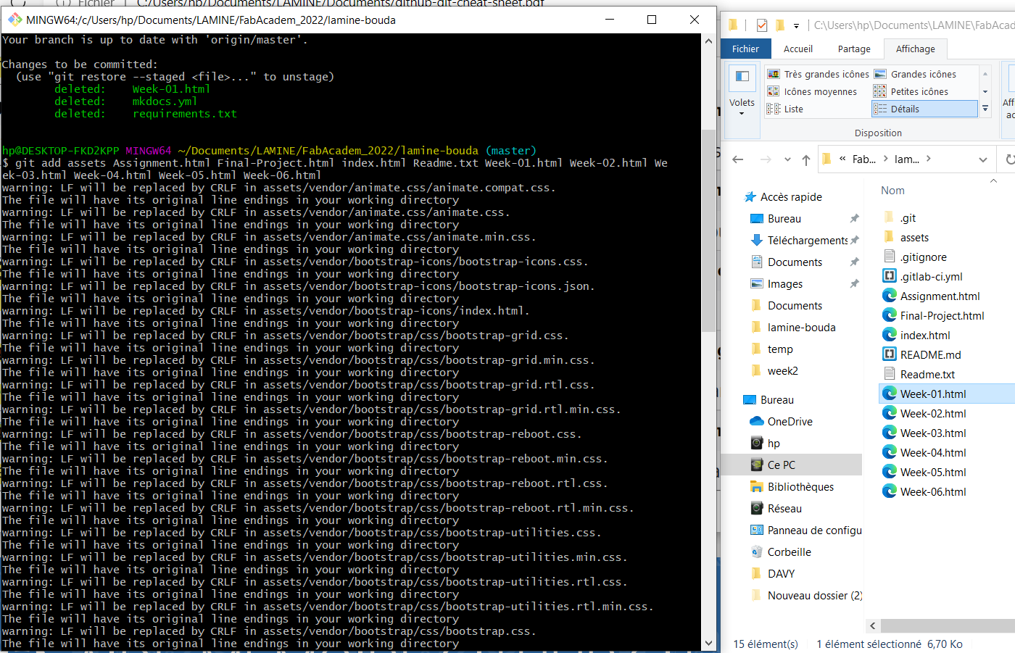The width and height of the screenshot is (1015, 653).
Task: Open the pinned Bureau under Accès rapide
Action: (x=784, y=218)
